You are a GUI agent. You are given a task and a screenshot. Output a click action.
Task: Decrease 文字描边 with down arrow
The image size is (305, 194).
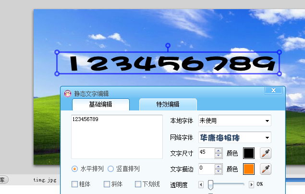coord(218,171)
